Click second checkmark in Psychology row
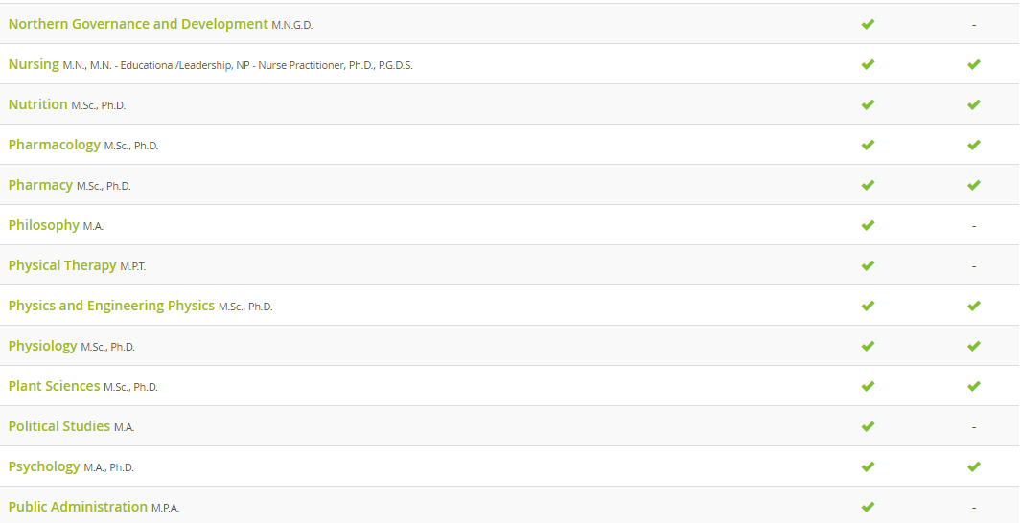This screenshot has height=523, width=1021. [974, 466]
